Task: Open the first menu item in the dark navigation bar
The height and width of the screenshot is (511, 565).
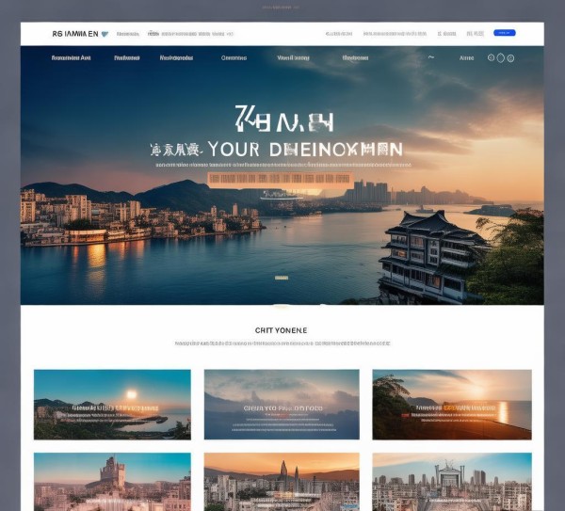Action: (x=71, y=57)
